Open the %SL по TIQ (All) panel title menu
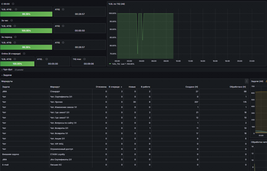 (117, 4)
